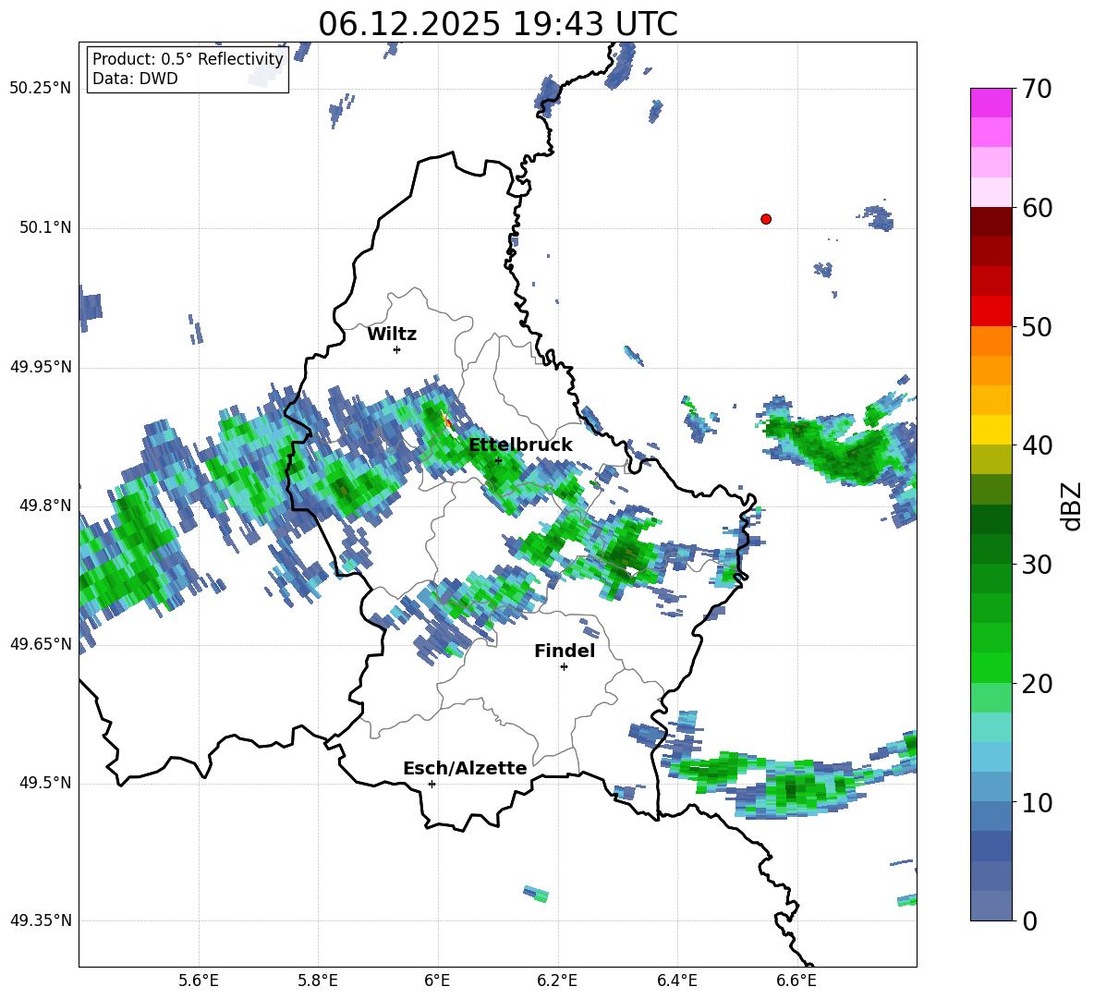Click the Wiltz city label

(x=392, y=335)
